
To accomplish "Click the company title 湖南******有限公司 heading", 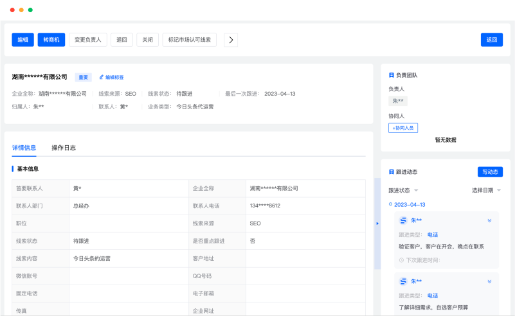I will coord(39,77).
